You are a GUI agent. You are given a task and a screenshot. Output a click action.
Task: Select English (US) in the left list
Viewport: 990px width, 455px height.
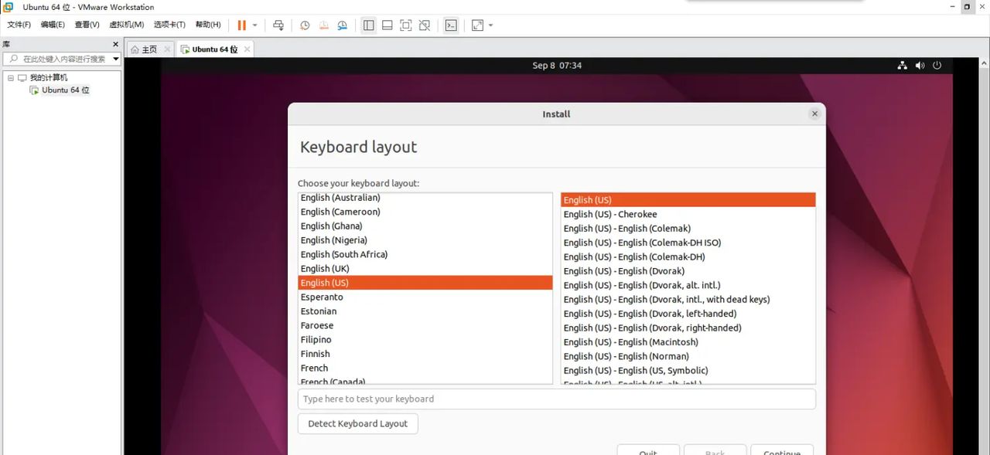(x=425, y=283)
